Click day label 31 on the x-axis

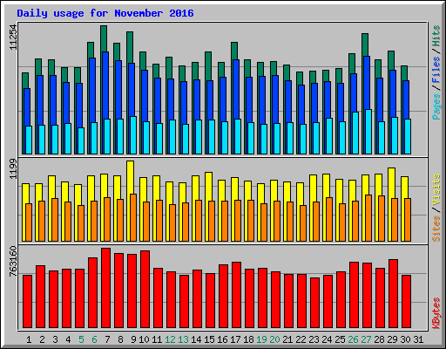pos(418,339)
